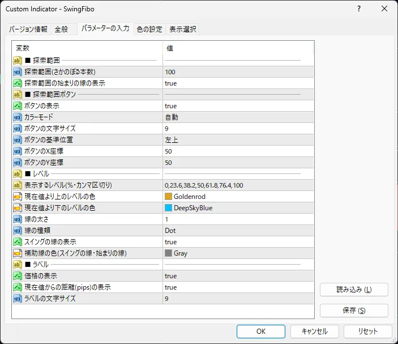Click the bool icon beside 探索範囲の始まりの線の表示
Viewport: 398px width, 344px height.
(17, 83)
